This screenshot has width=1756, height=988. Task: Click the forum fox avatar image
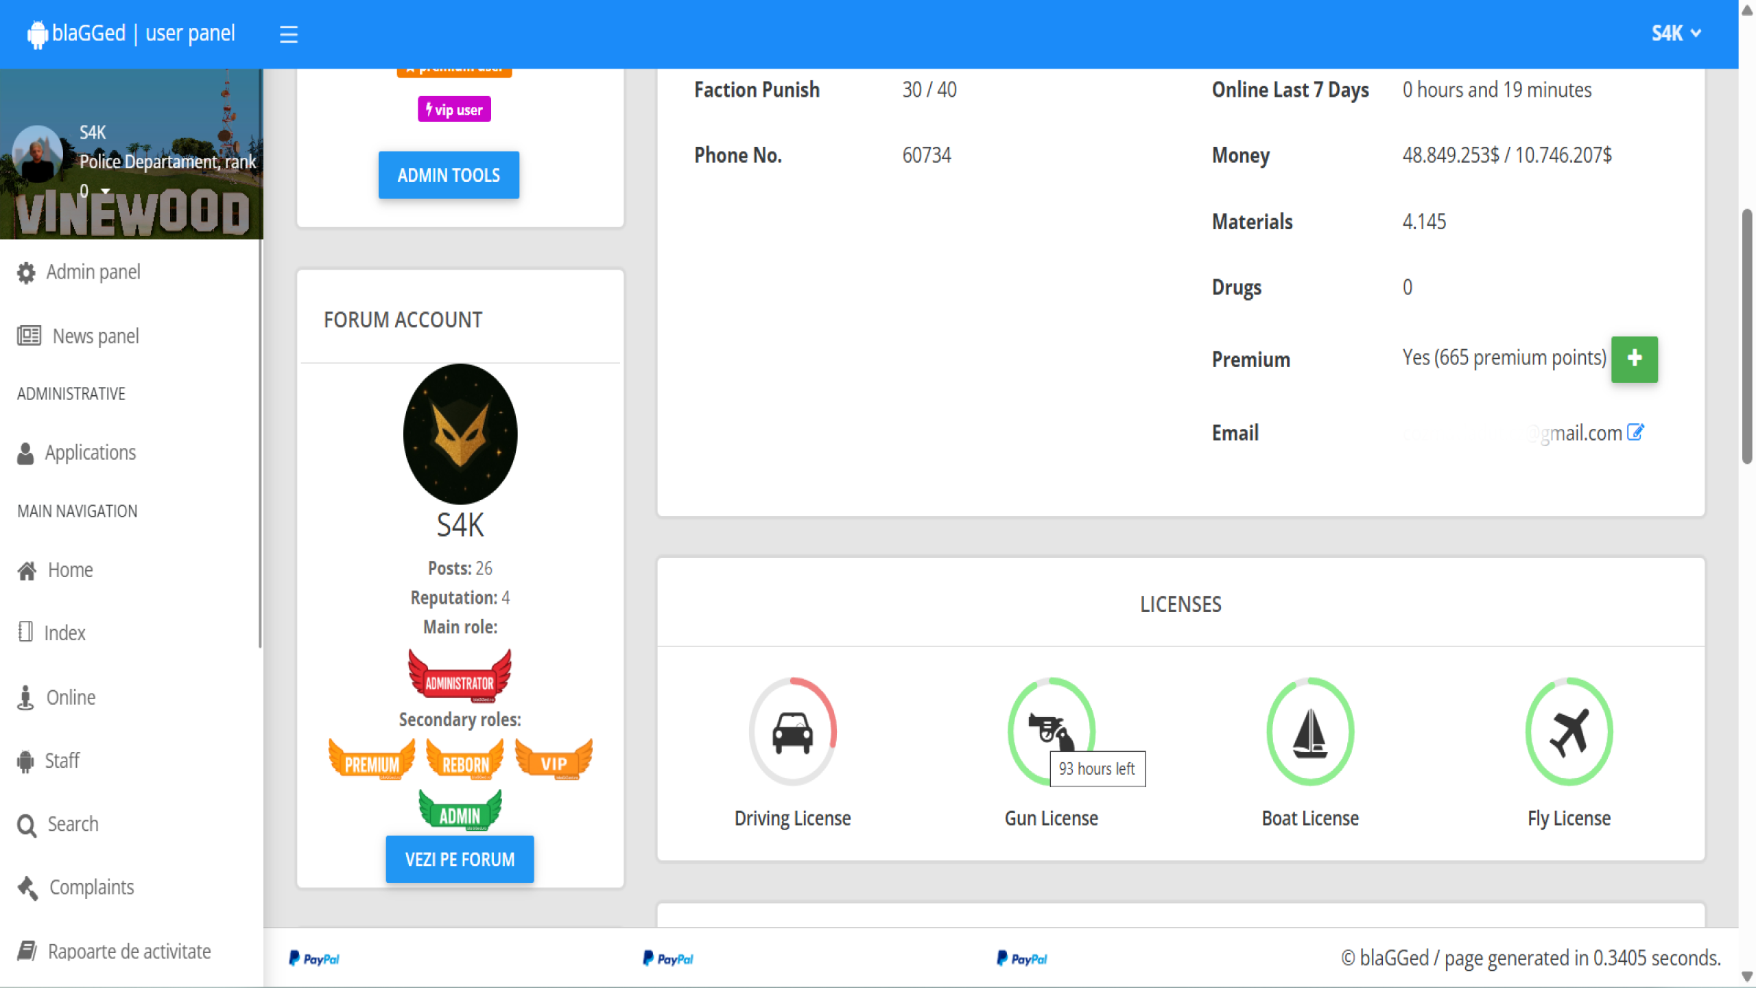[460, 434]
